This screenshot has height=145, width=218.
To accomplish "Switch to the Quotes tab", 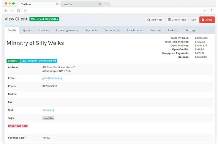I will point(27,30).
